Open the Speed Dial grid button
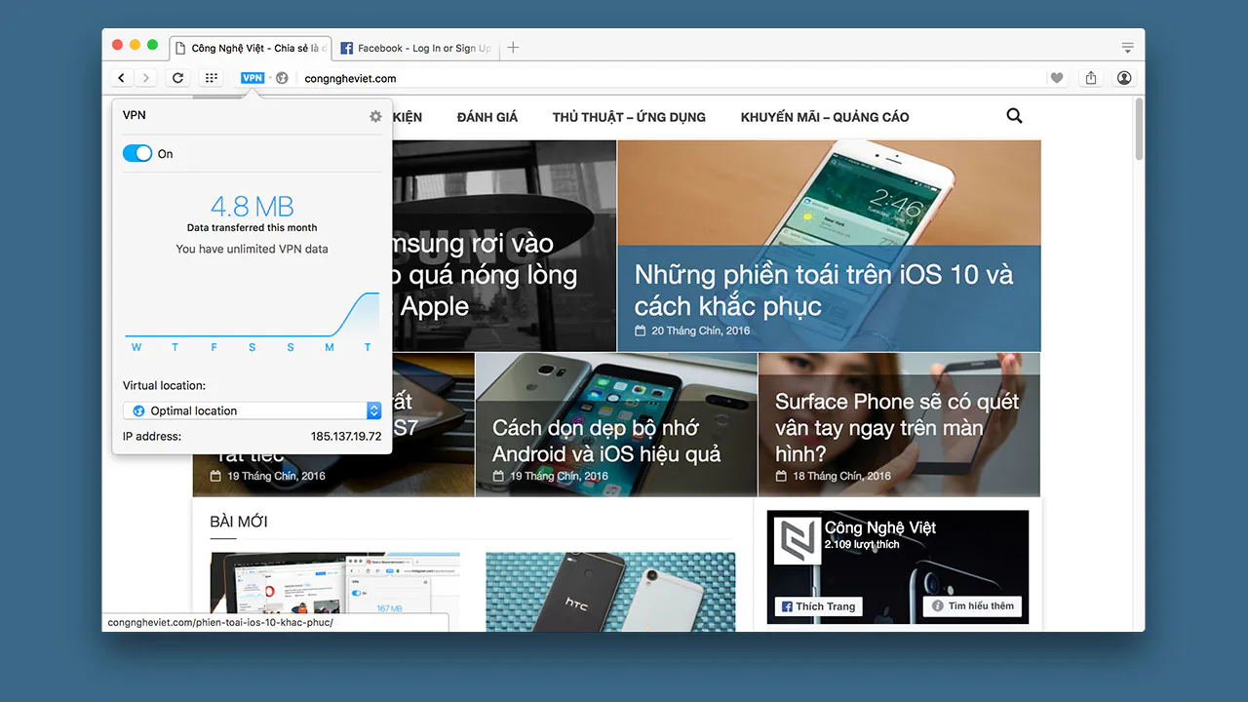 (x=212, y=78)
